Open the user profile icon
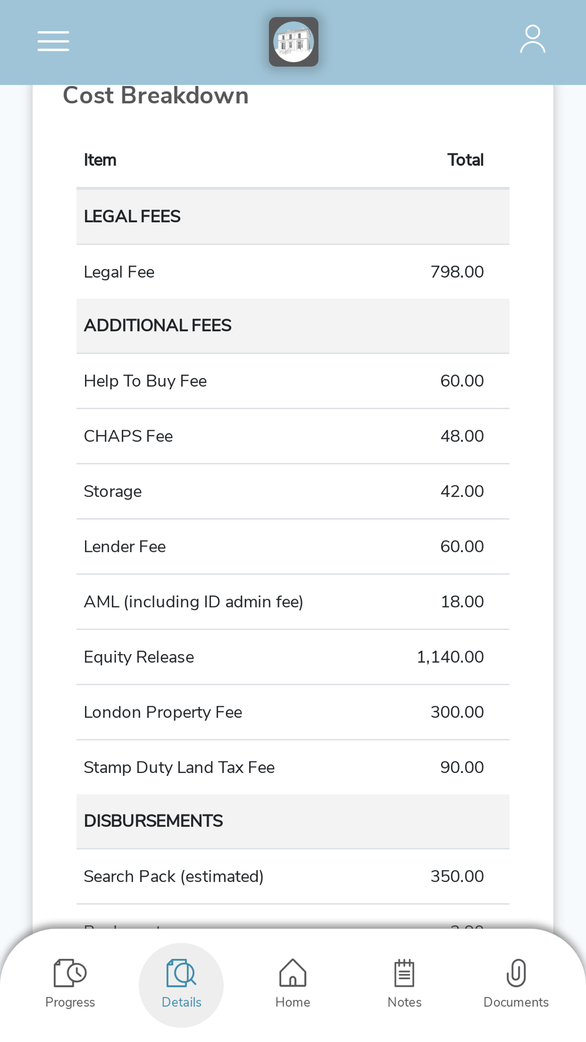586x1042 pixels. click(x=532, y=39)
